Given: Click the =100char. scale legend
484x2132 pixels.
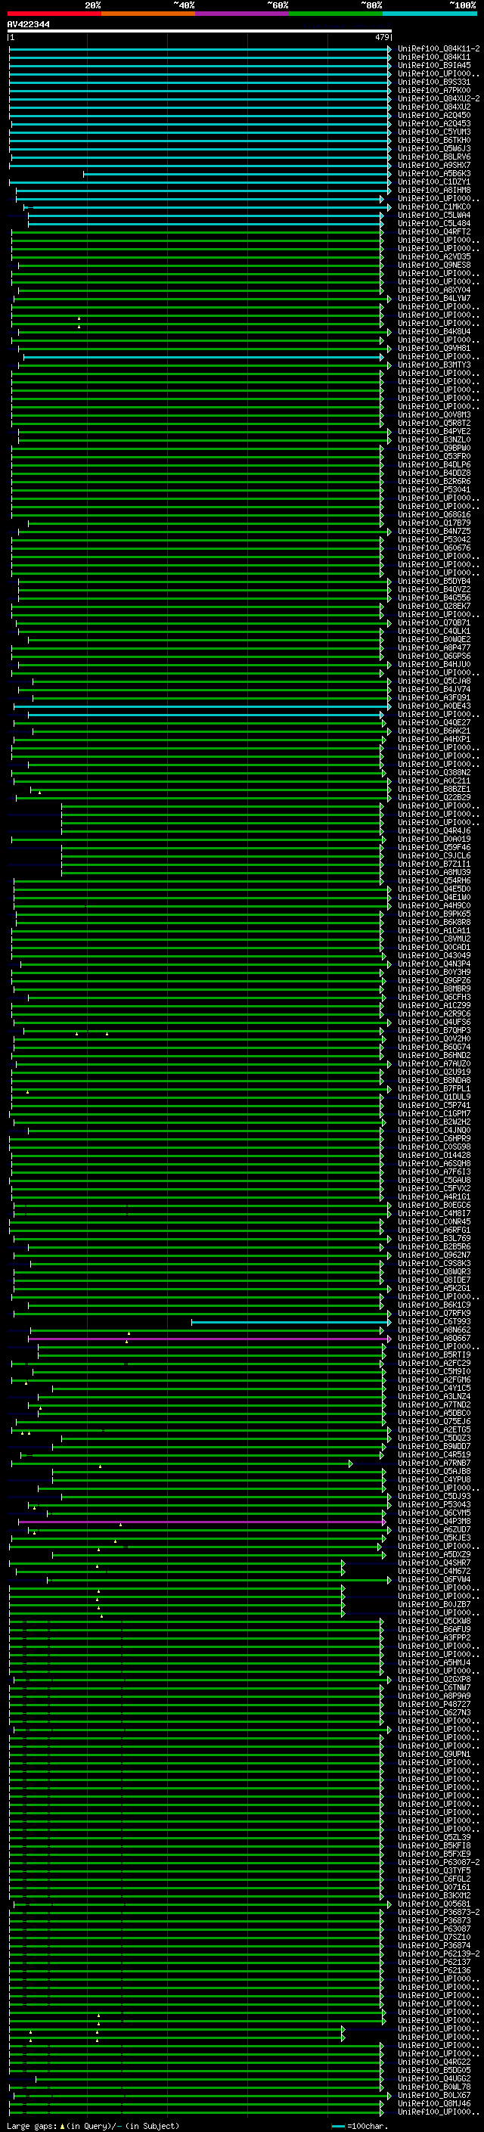Looking at the screenshot, I should (360, 2125).
